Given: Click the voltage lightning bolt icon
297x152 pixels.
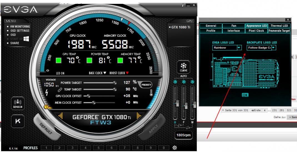Looking at the screenshot, I should click(47, 93).
